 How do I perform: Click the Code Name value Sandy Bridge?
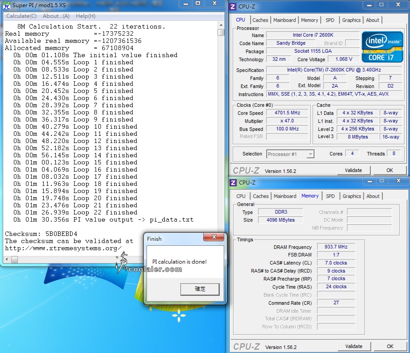pyautogui.click(x=291, y=43)
